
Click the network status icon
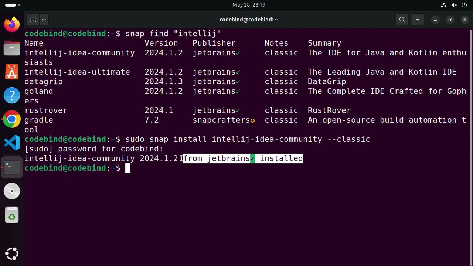[443, 5]
